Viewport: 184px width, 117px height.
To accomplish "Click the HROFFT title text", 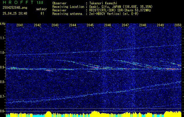I will tap(18, 2).
